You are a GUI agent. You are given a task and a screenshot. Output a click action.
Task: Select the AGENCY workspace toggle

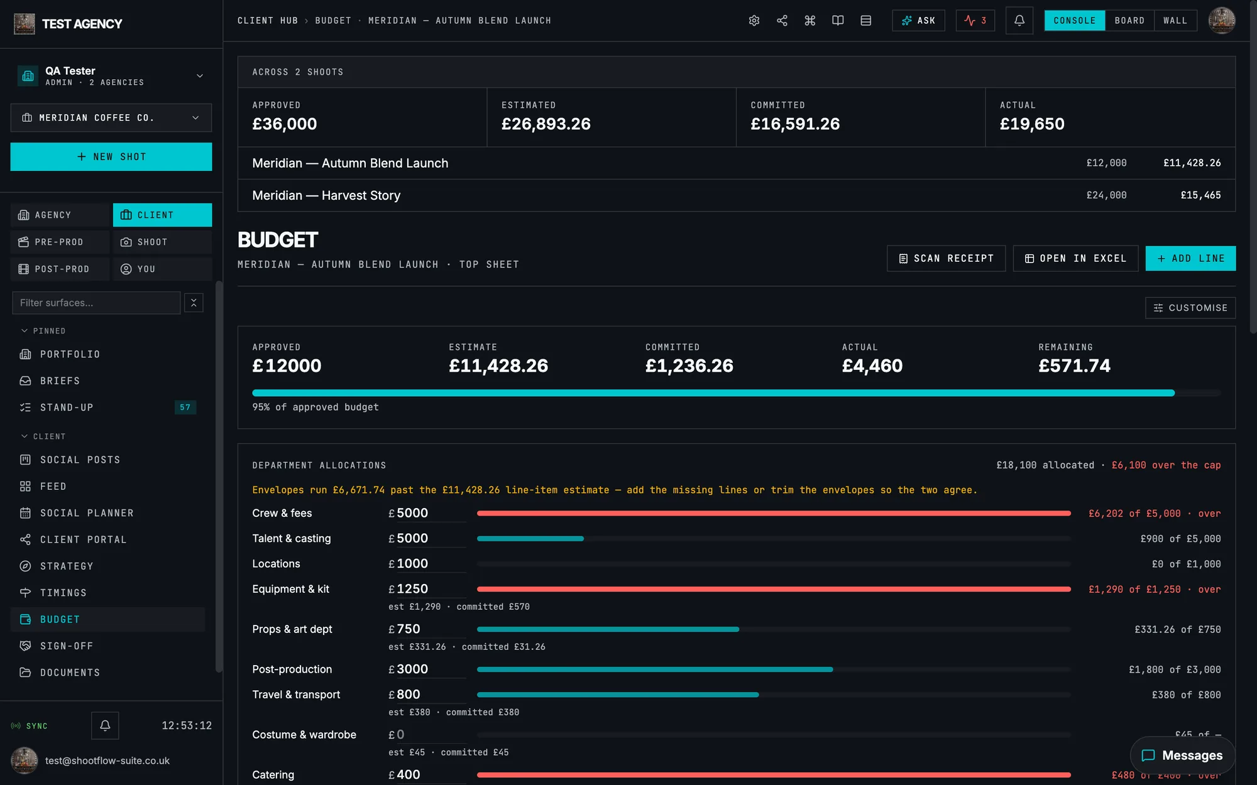(x=60, y=215)
